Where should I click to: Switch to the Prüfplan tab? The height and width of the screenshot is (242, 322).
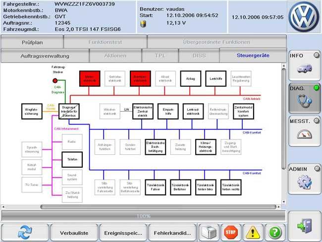tap(32, 42)
